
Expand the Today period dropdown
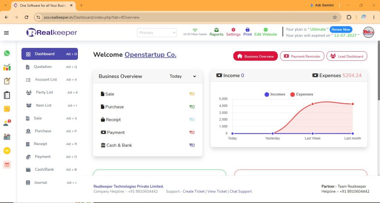(x=183, y=76)
